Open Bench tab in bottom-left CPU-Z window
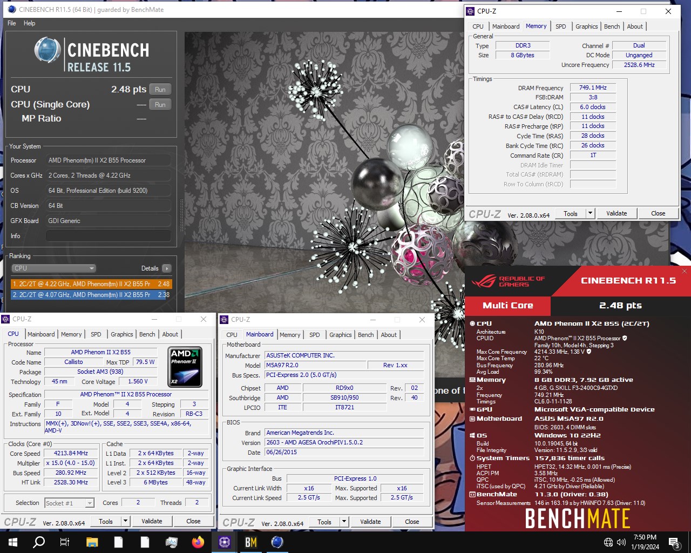Viewport: 691px width, 553px height. (147, 334)
